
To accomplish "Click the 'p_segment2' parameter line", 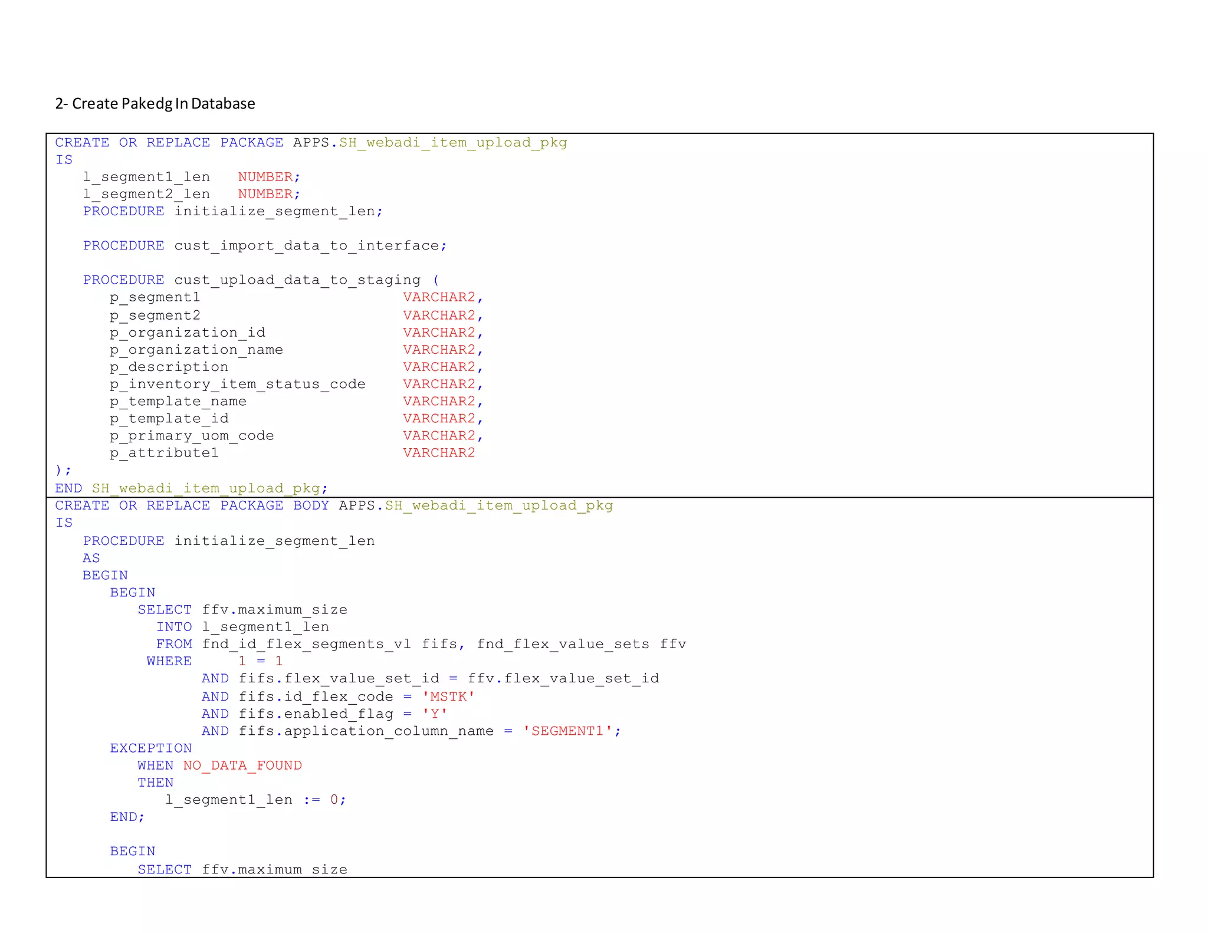I will 296,316.
